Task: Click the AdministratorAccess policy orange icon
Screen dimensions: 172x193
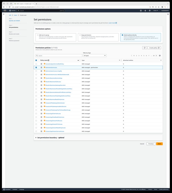Action: 45,67
